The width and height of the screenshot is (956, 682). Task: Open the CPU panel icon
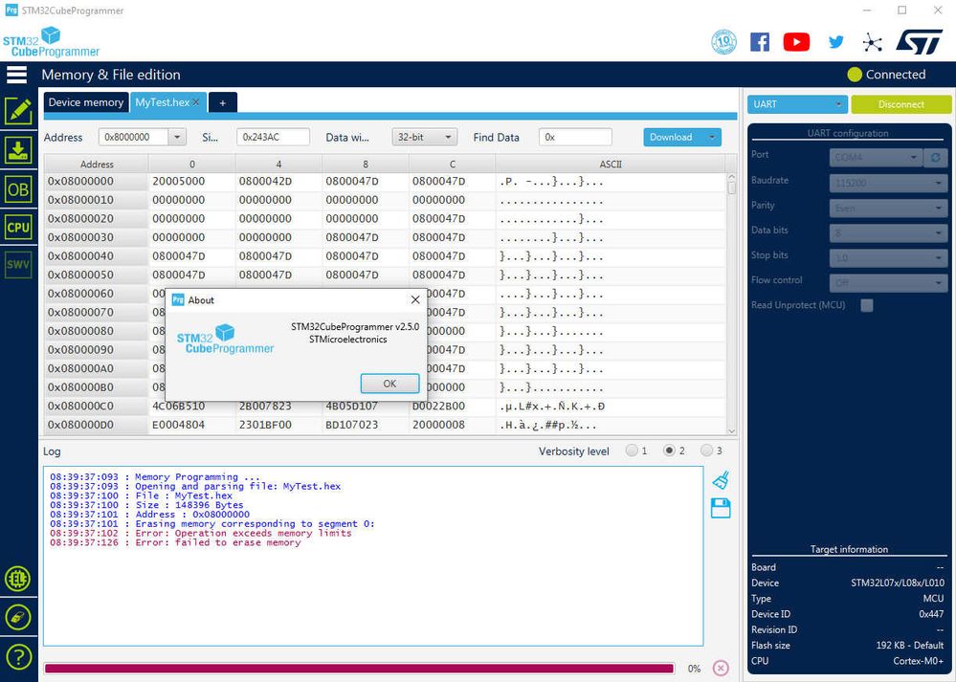18,228
